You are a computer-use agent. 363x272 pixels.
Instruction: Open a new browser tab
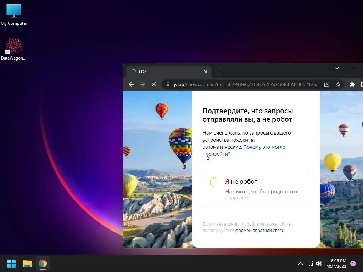coord(219,72)
